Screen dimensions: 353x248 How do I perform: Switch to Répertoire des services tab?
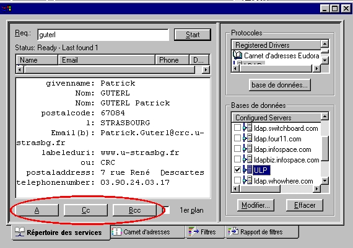click(61, 232)
